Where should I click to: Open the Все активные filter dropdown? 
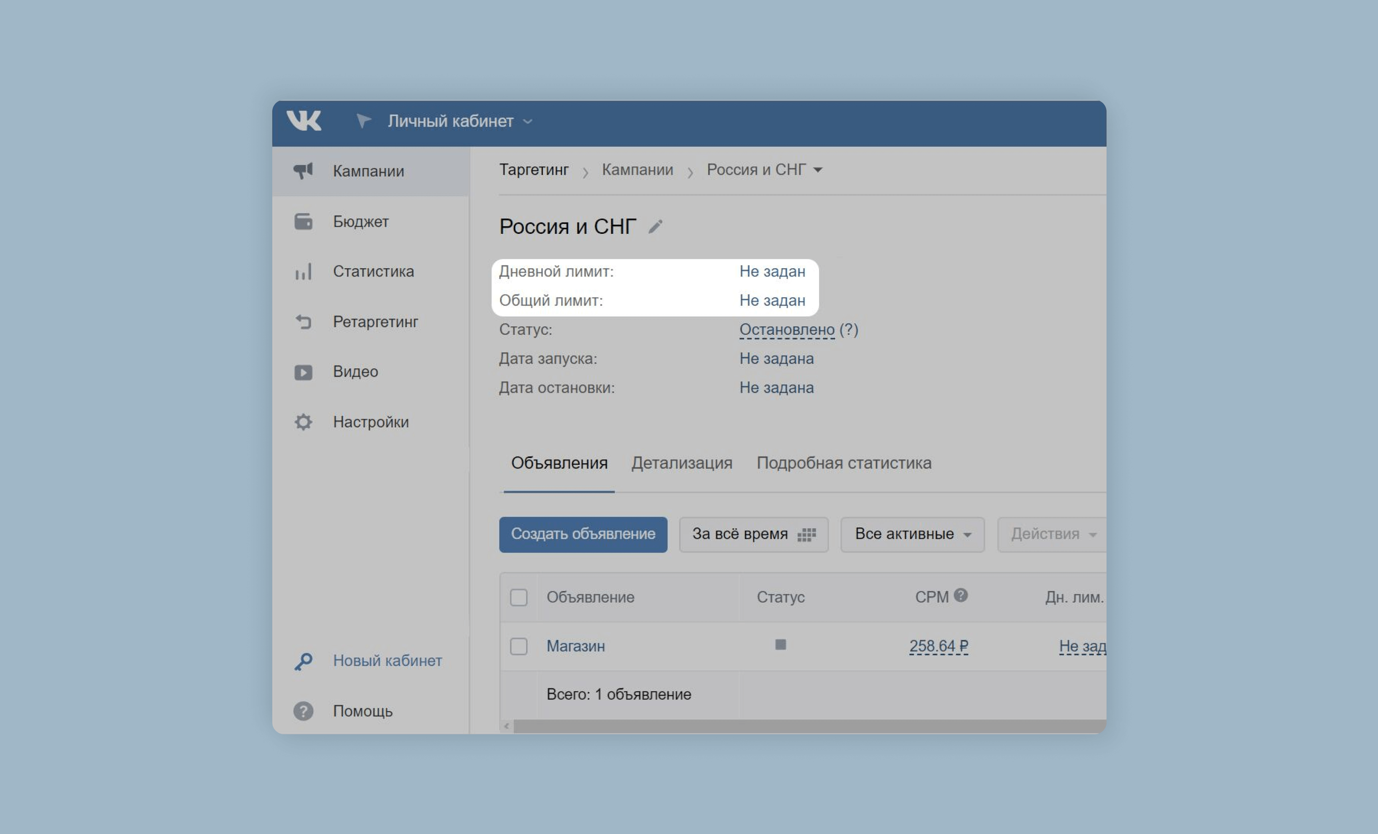(x=912, y=534)
